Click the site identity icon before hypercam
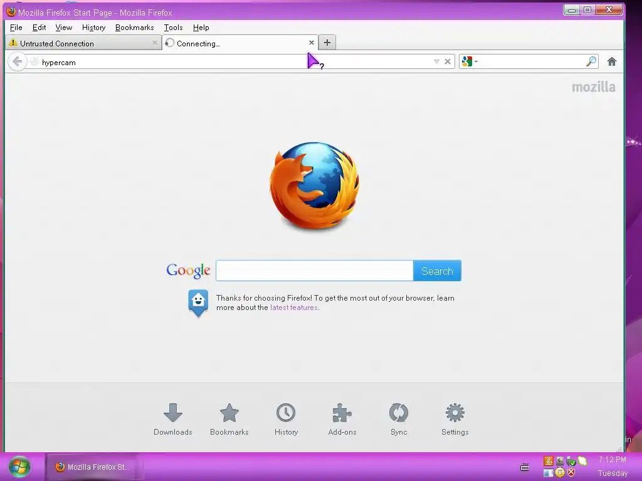 click(x=34, y=62)
